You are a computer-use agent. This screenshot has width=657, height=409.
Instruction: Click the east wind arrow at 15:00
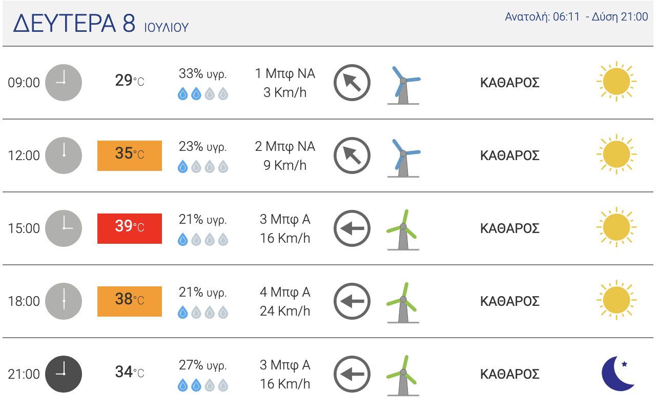coord(352,228)
